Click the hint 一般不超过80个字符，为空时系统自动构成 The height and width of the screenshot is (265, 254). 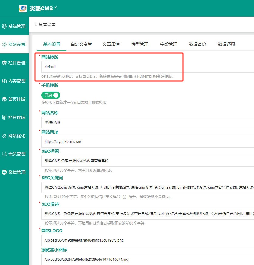point(77,170)
